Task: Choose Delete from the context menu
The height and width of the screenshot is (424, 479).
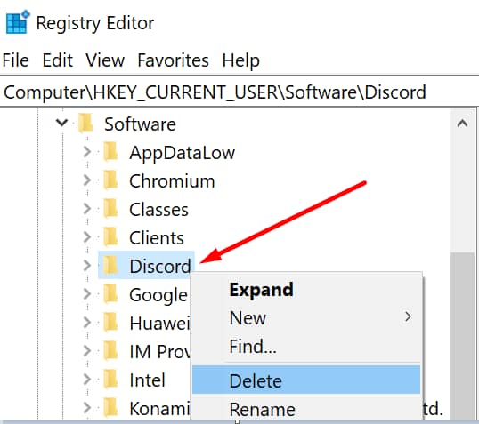Action: point(306,380)
